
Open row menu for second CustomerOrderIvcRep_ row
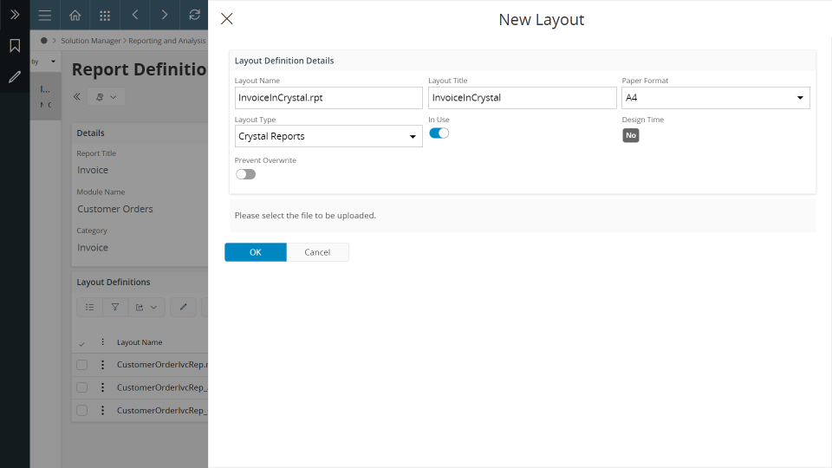point(103,387)
